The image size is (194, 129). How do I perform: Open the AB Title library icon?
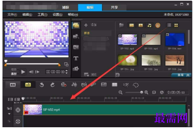pyautogui.click(x=76, y=47)
